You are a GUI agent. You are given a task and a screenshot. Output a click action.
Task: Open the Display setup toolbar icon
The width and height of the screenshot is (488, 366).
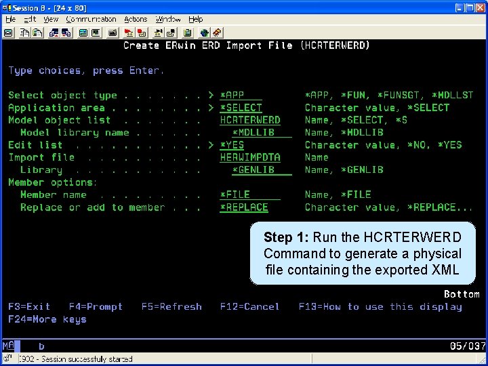click(83, 33)
